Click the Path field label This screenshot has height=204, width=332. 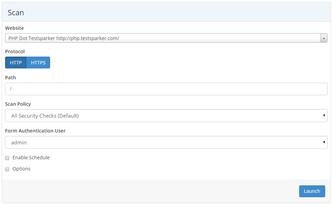(11, 78)
